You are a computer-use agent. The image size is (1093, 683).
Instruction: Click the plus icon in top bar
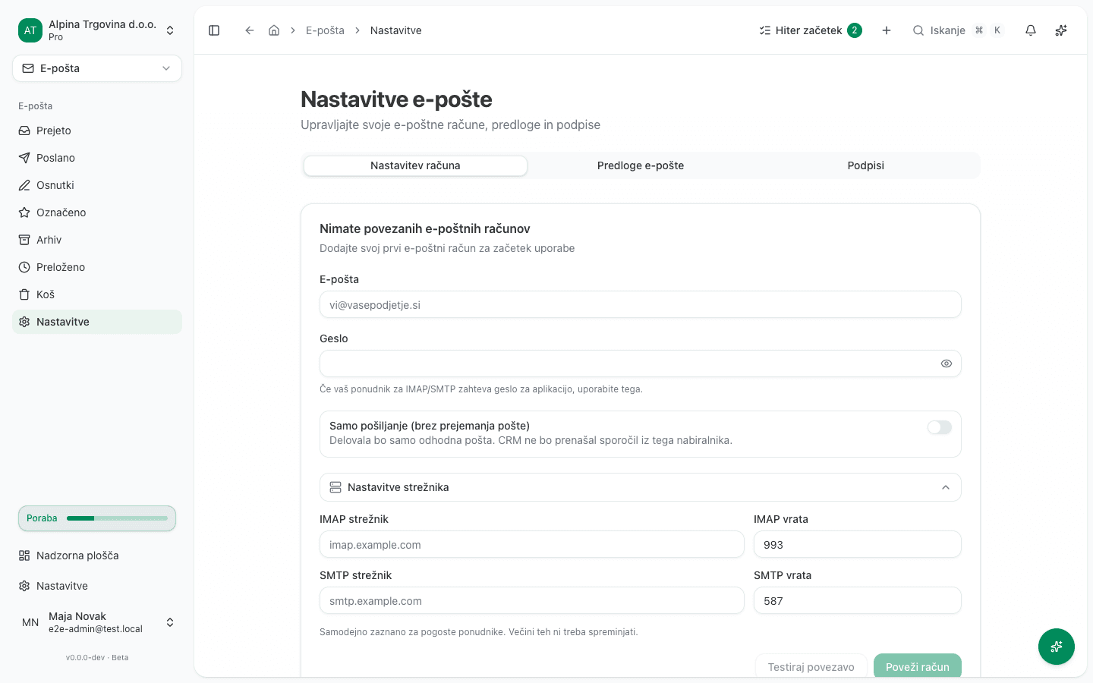[887, 30]
